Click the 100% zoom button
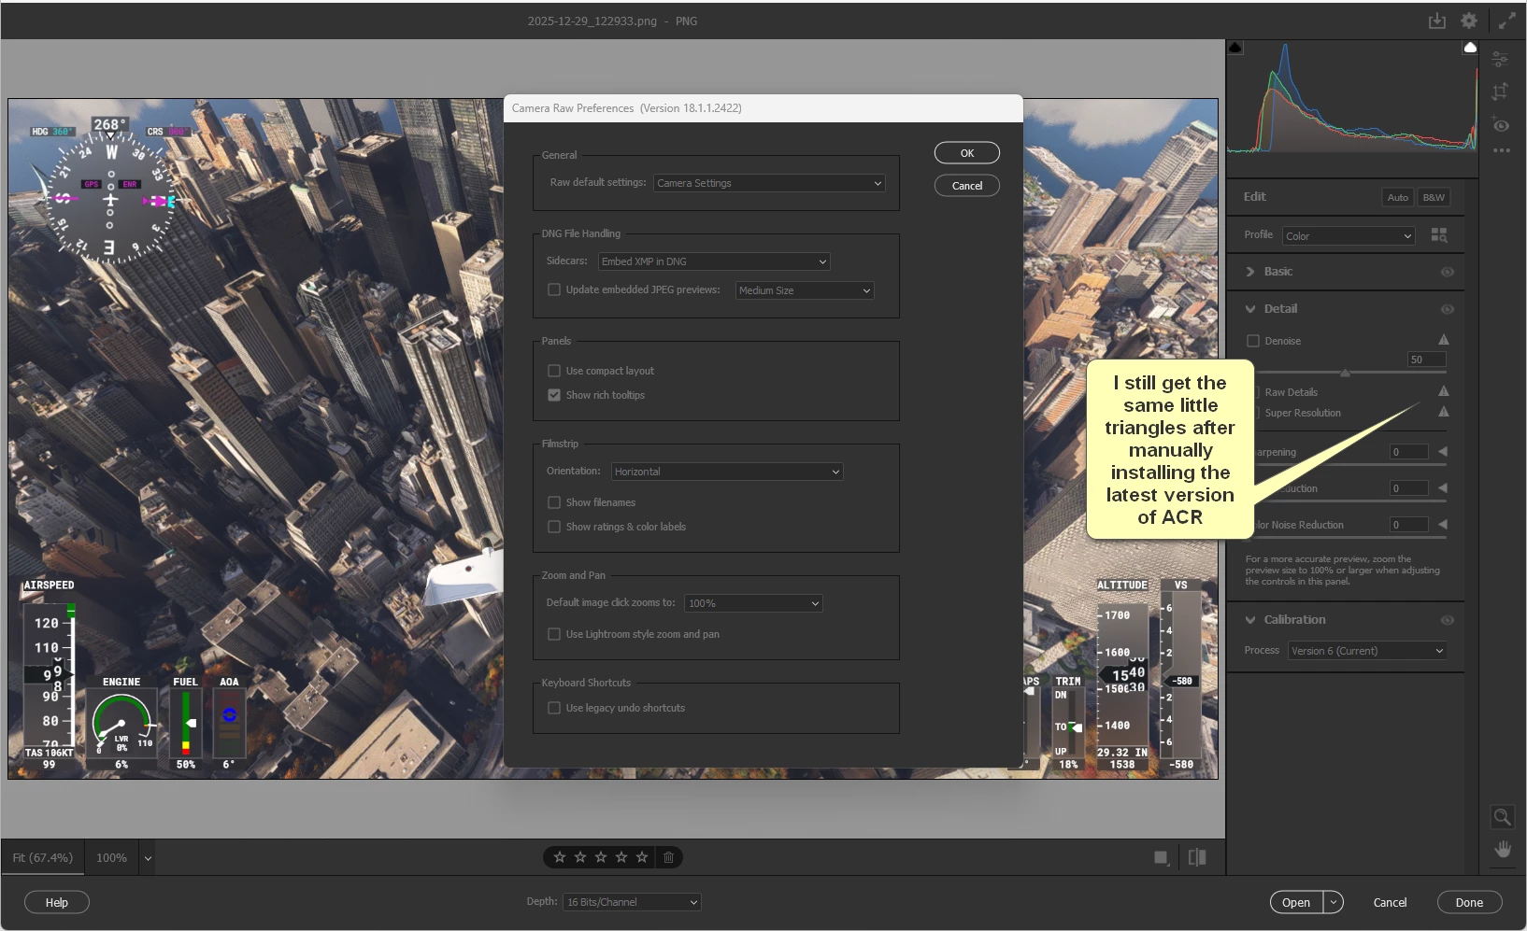The height and width of the screenshot is (931, 1527). 111,857
